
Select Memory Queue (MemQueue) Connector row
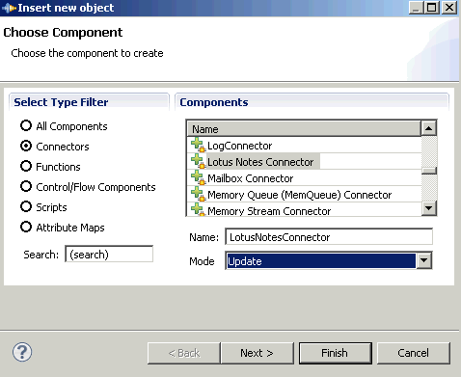click(304, 195)
